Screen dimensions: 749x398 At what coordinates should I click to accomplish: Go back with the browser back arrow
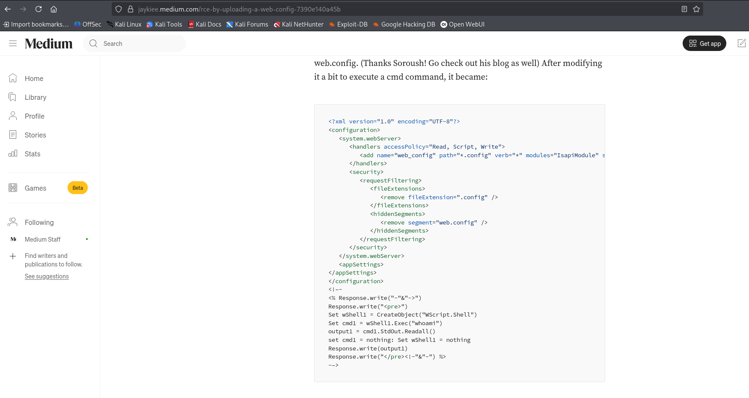coord(8,9)
